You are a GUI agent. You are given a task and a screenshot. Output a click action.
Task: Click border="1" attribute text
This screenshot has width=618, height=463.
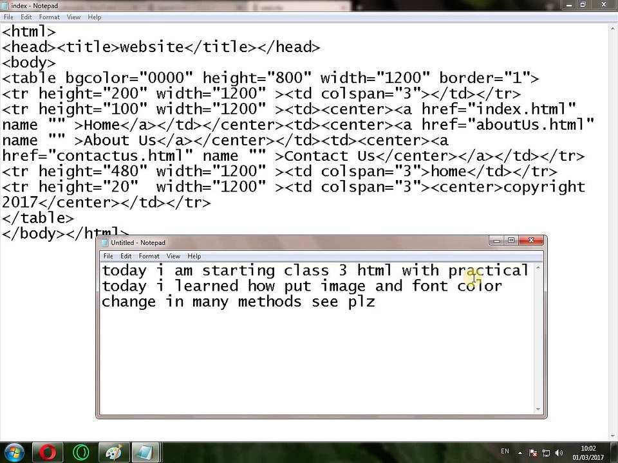pyautogui.click(x=484, y=78)
